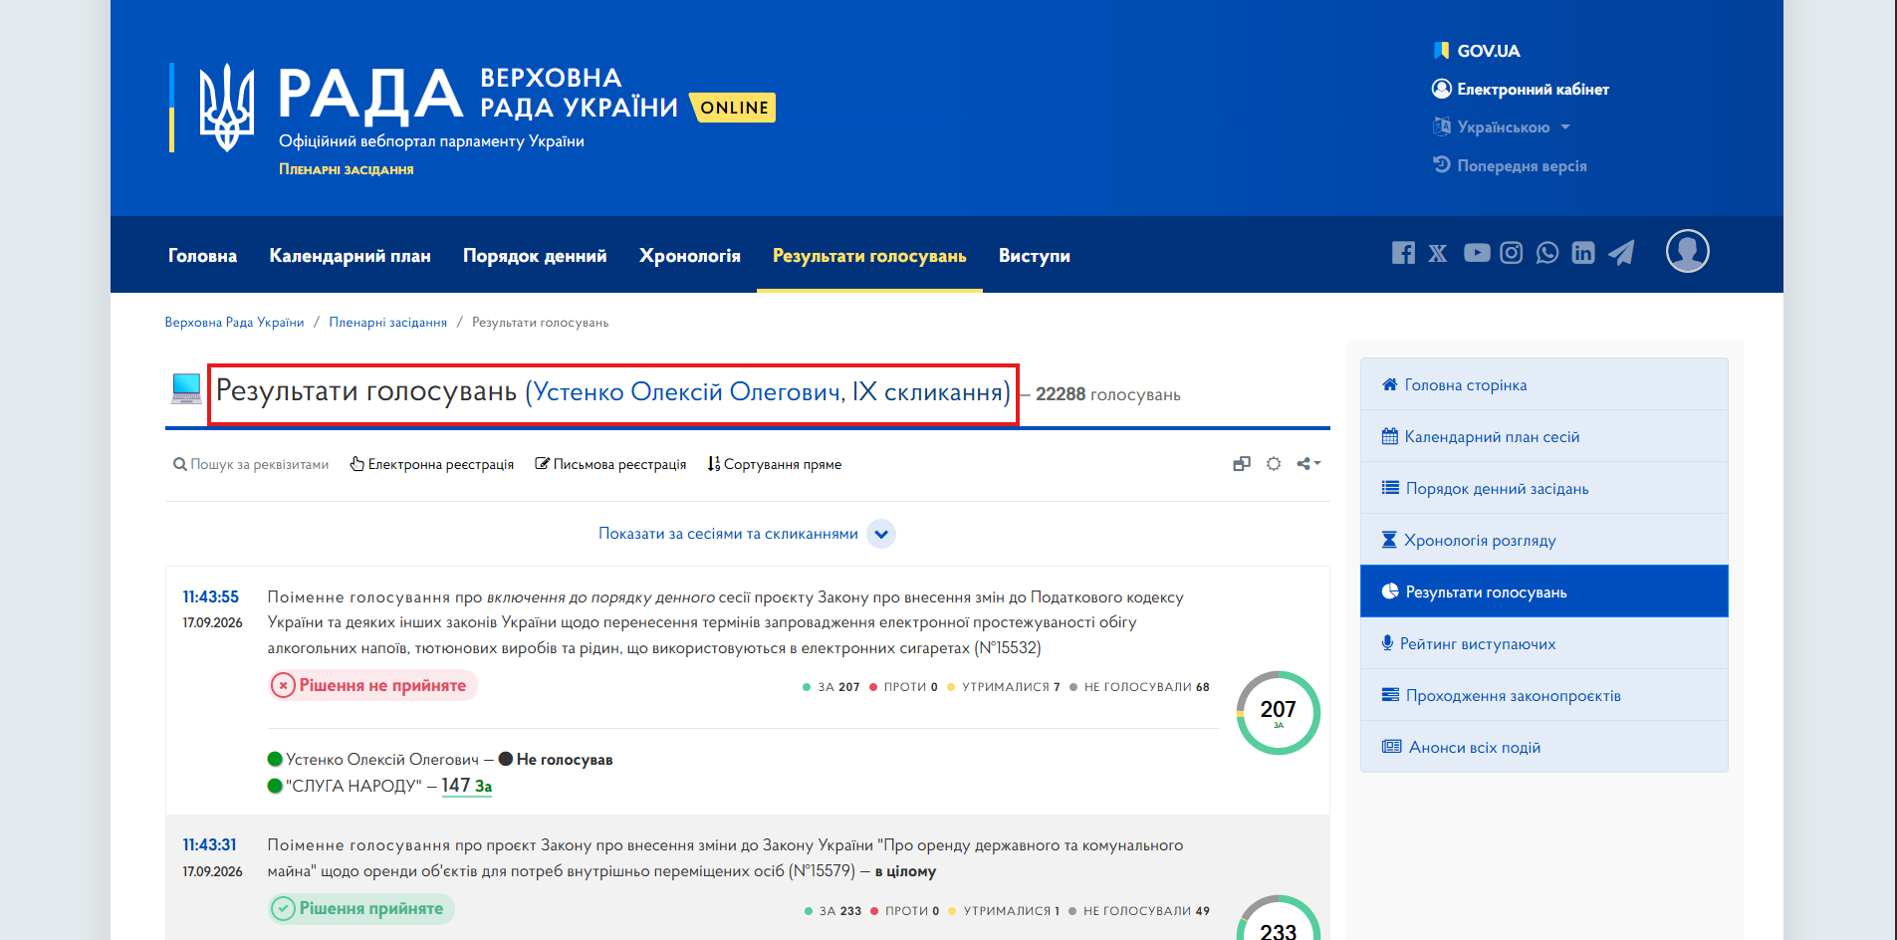Screen dimensions: 1897x940
Task: Select Електронна реєстрація option
Action: (x=432, y=464)
